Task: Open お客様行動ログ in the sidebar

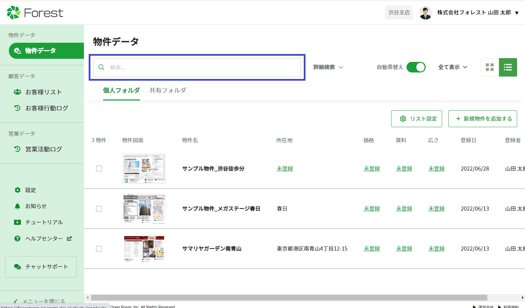Action: pyautogui.click(x=47, y=108)
